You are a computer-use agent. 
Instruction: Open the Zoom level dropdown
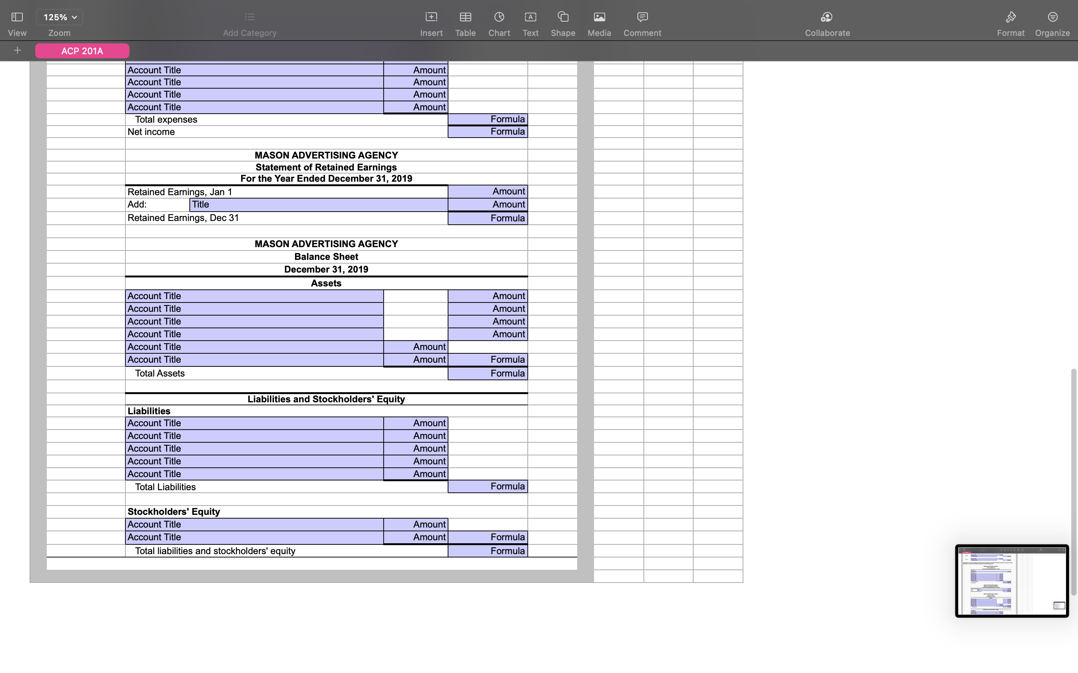59,17
